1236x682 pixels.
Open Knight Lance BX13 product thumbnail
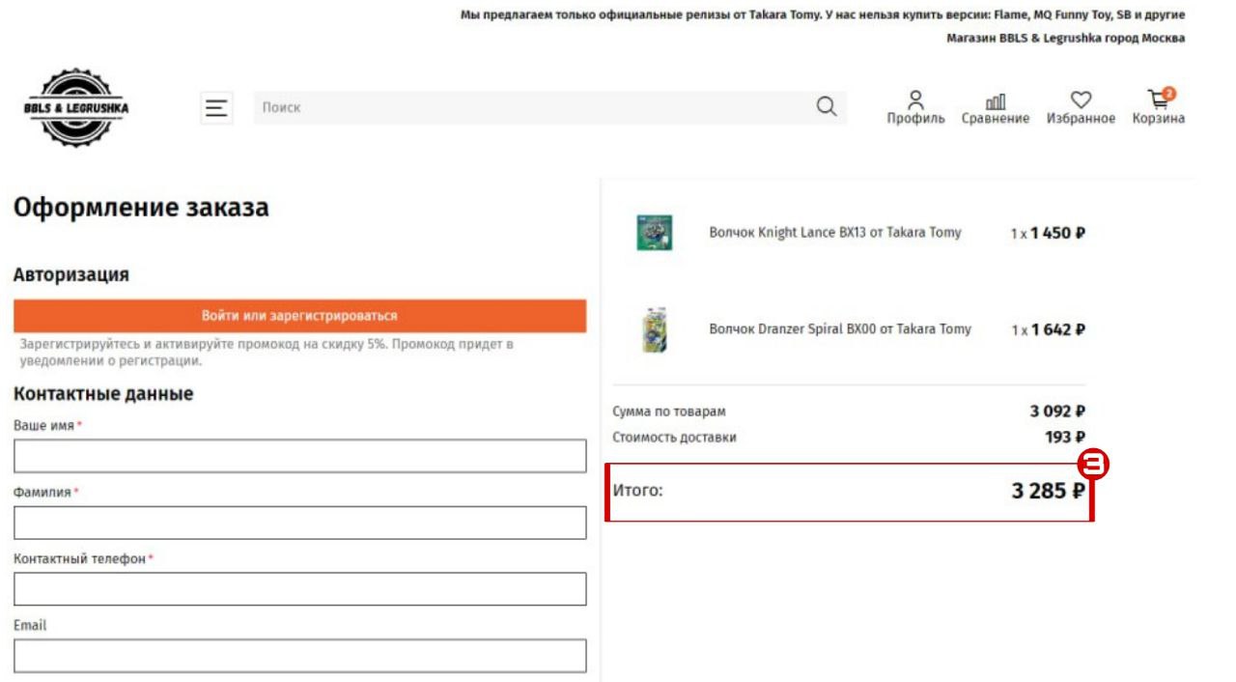(x=655, y=233)
